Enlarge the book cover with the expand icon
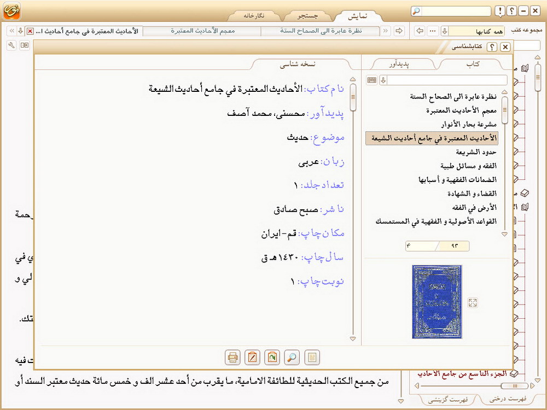This screenshot has height=410, width=547. 473,302
